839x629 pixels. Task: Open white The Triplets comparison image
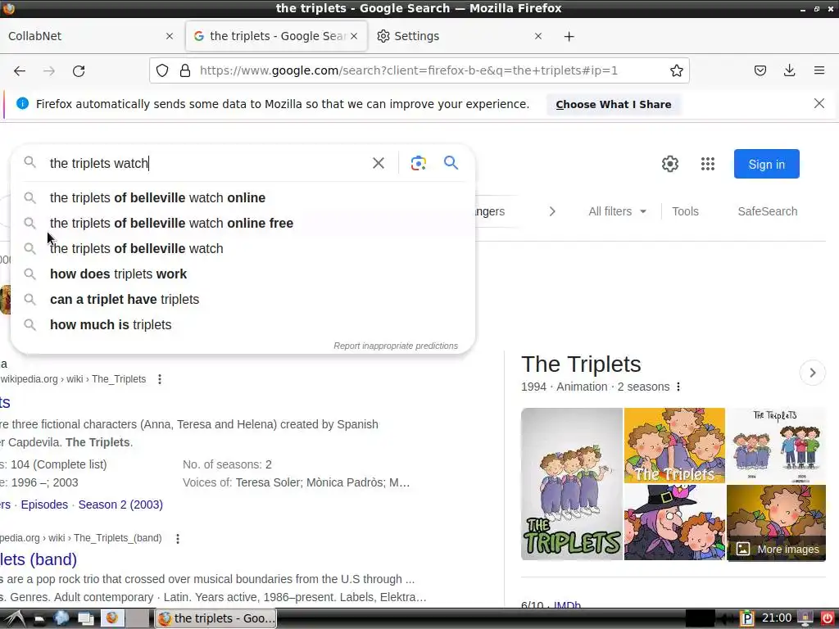[777, 446]
